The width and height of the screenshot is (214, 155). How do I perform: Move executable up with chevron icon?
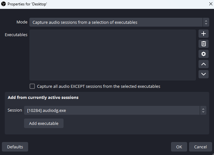204,64
